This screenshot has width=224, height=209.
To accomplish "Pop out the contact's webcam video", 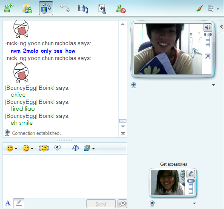I will (208, 56).
